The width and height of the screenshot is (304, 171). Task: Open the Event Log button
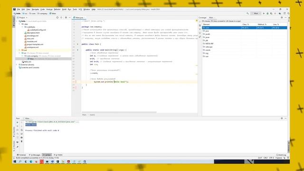point(281,155)
